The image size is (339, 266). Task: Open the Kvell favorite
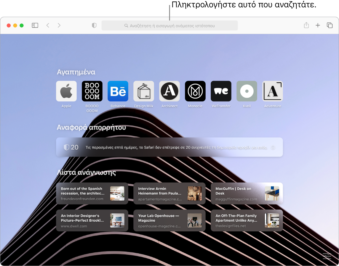[247, 91]
